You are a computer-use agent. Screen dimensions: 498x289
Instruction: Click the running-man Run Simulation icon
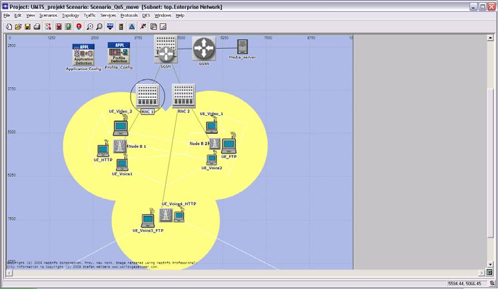[143, 27]
